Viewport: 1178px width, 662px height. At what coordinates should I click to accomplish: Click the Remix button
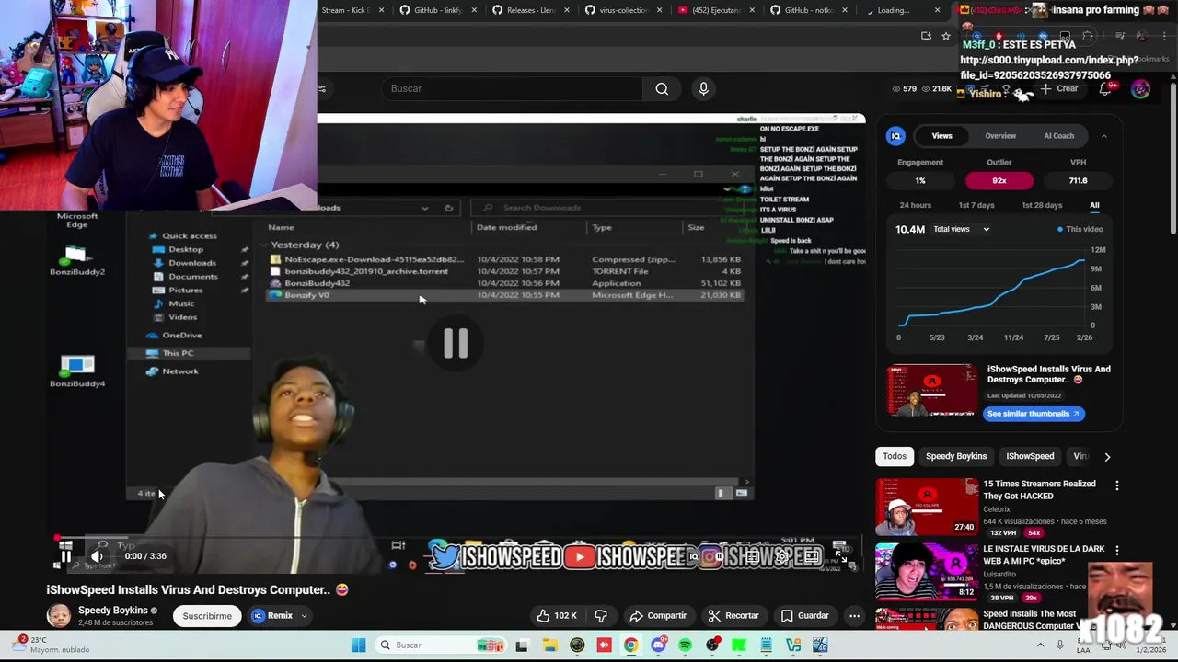tap(272, 615)
